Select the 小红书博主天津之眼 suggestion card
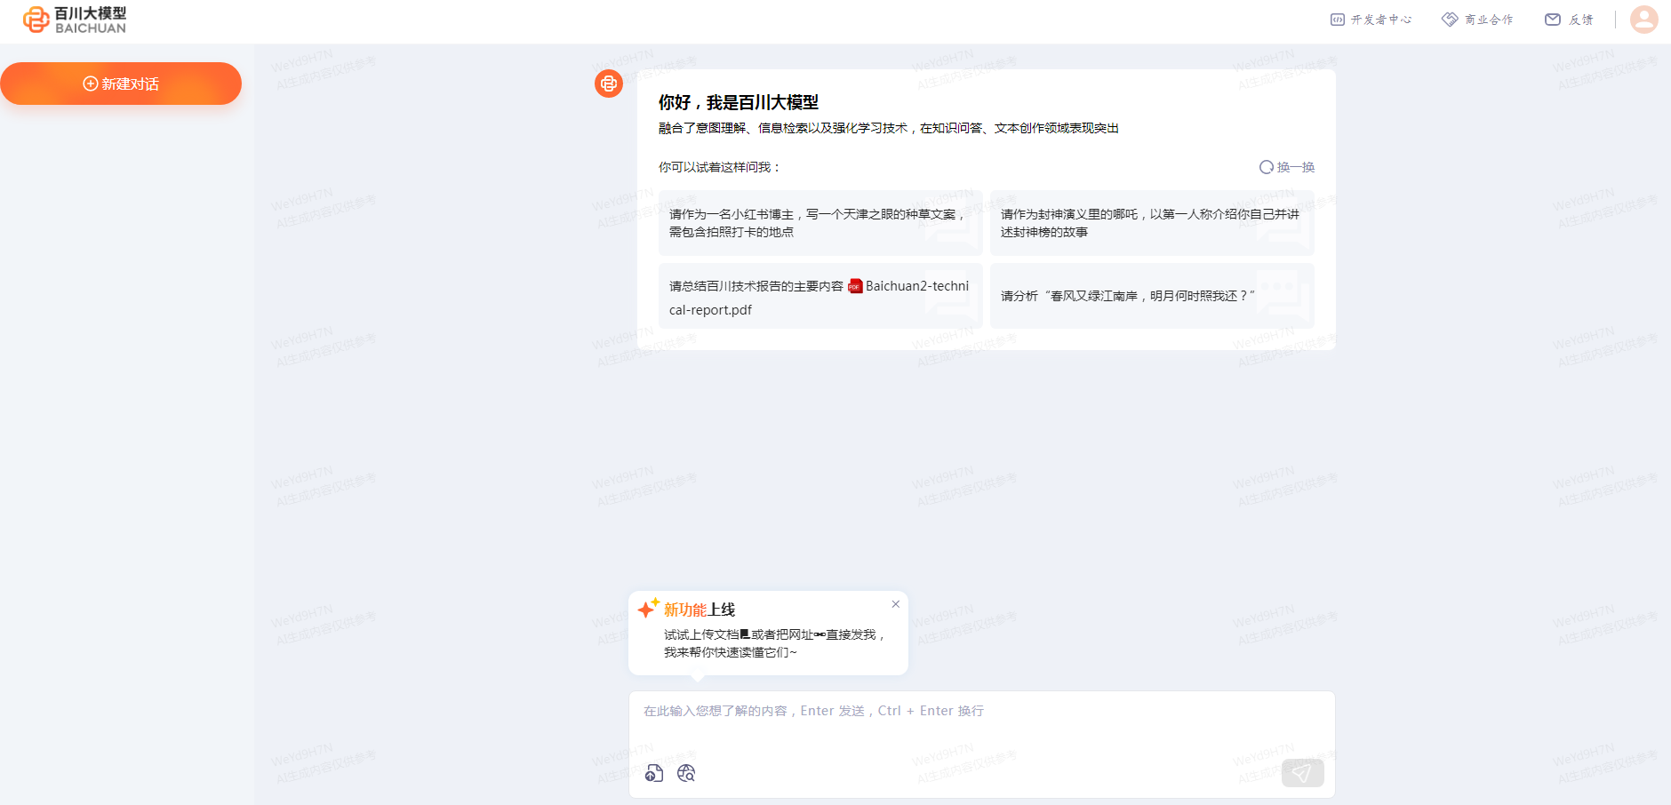 click(x=820, y=223)
